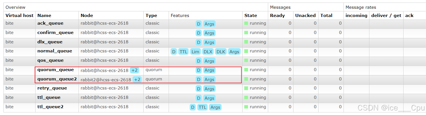
Task: Open the normal_queue queue link
Action: tap(55, 51)
